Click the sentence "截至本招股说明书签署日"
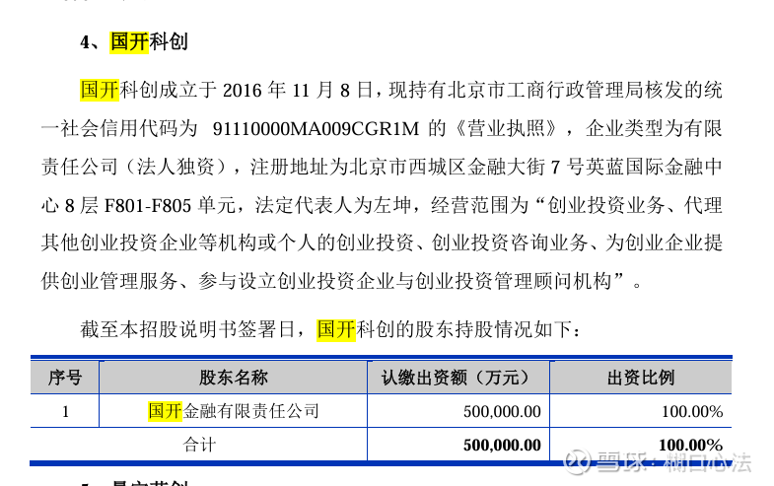774x486 pixels. pos(188,329)
